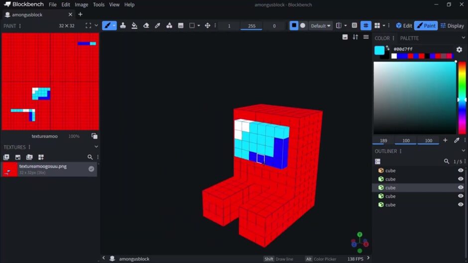
Task: Toggle the pixel grid button in toolbar
Action: pos(366,25)
